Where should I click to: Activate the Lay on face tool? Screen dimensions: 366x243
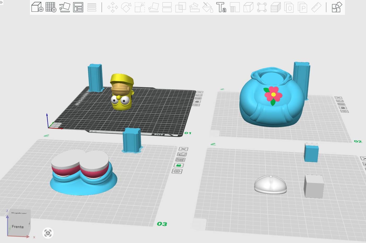coord(154,7)
